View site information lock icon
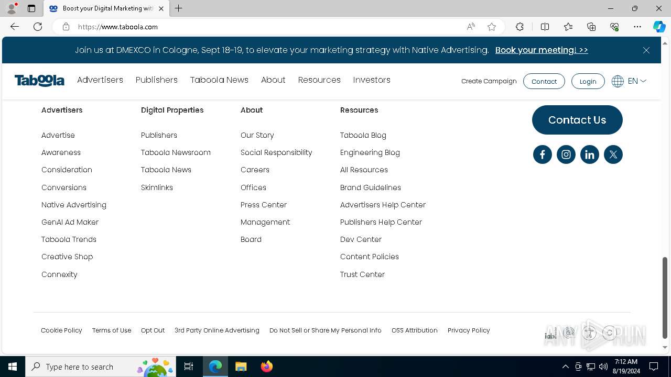The height and width of the screenshot is (377, 671). pyautogui.click(x=66, y=27)
